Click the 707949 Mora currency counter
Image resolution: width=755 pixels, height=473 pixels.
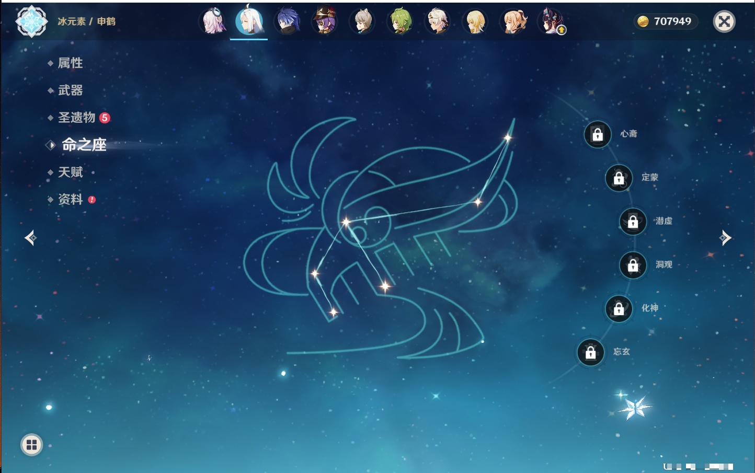(x=666, y=21)
